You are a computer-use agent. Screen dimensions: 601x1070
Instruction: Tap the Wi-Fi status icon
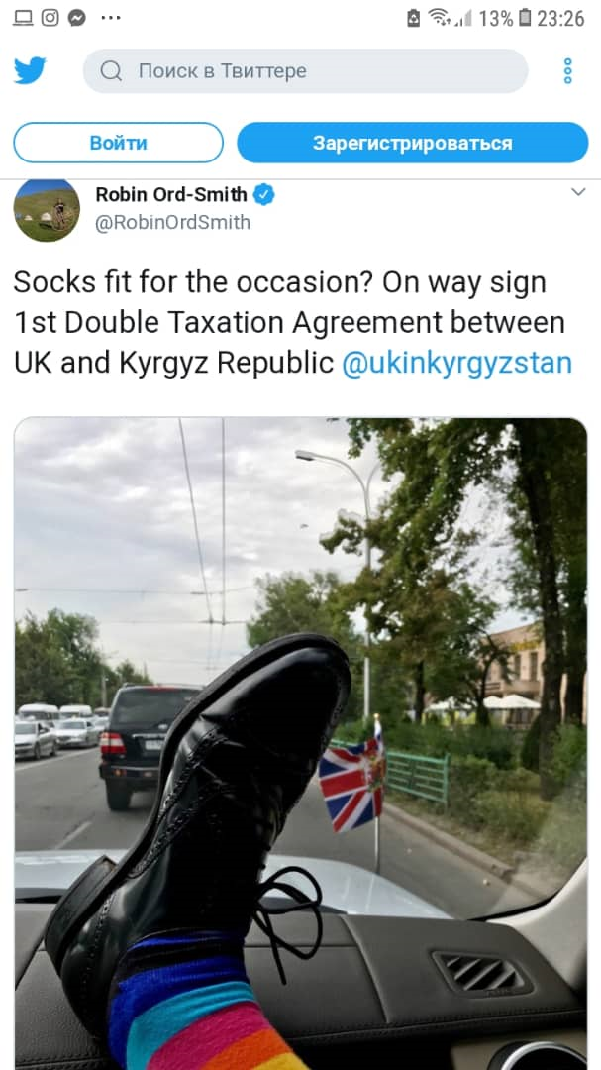coord(439,18)
